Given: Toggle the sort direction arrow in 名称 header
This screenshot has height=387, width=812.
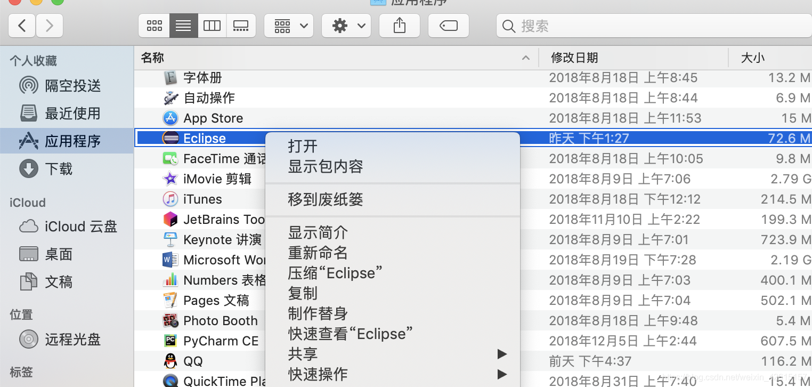Looking at the screenshot, I should click(x=526, y=58).
